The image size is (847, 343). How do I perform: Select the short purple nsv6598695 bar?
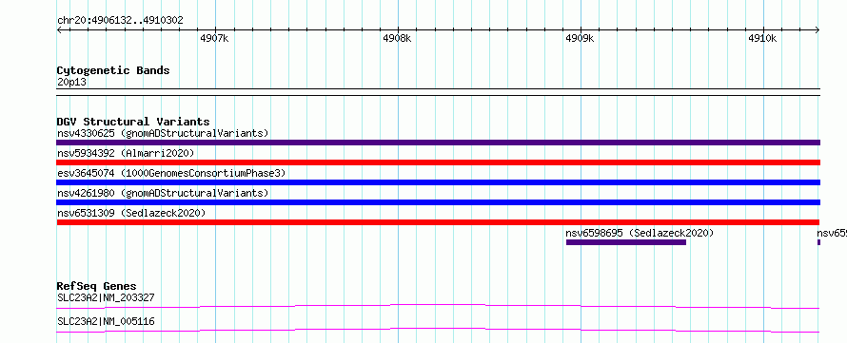pos(626,242)
